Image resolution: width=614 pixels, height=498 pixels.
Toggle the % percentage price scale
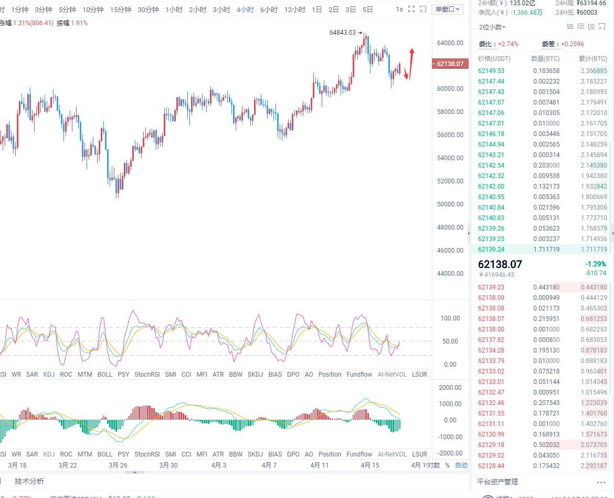pyautogui.click(x=448, y=465)
